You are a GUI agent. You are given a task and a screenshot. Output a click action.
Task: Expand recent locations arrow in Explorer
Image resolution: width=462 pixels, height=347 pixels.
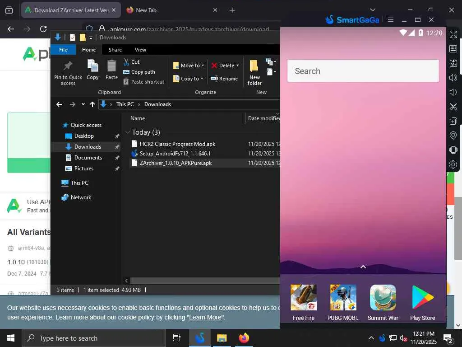pos(83,104)
